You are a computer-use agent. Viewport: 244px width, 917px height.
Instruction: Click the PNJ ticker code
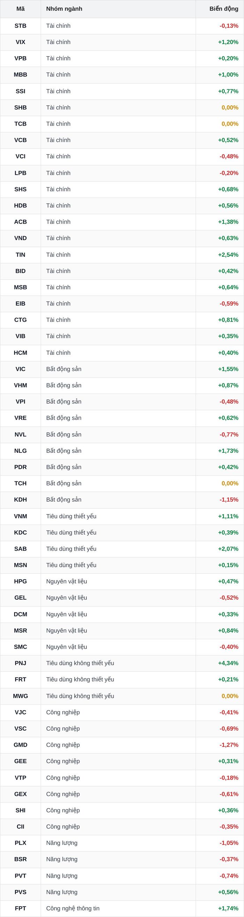click(20, 663)
